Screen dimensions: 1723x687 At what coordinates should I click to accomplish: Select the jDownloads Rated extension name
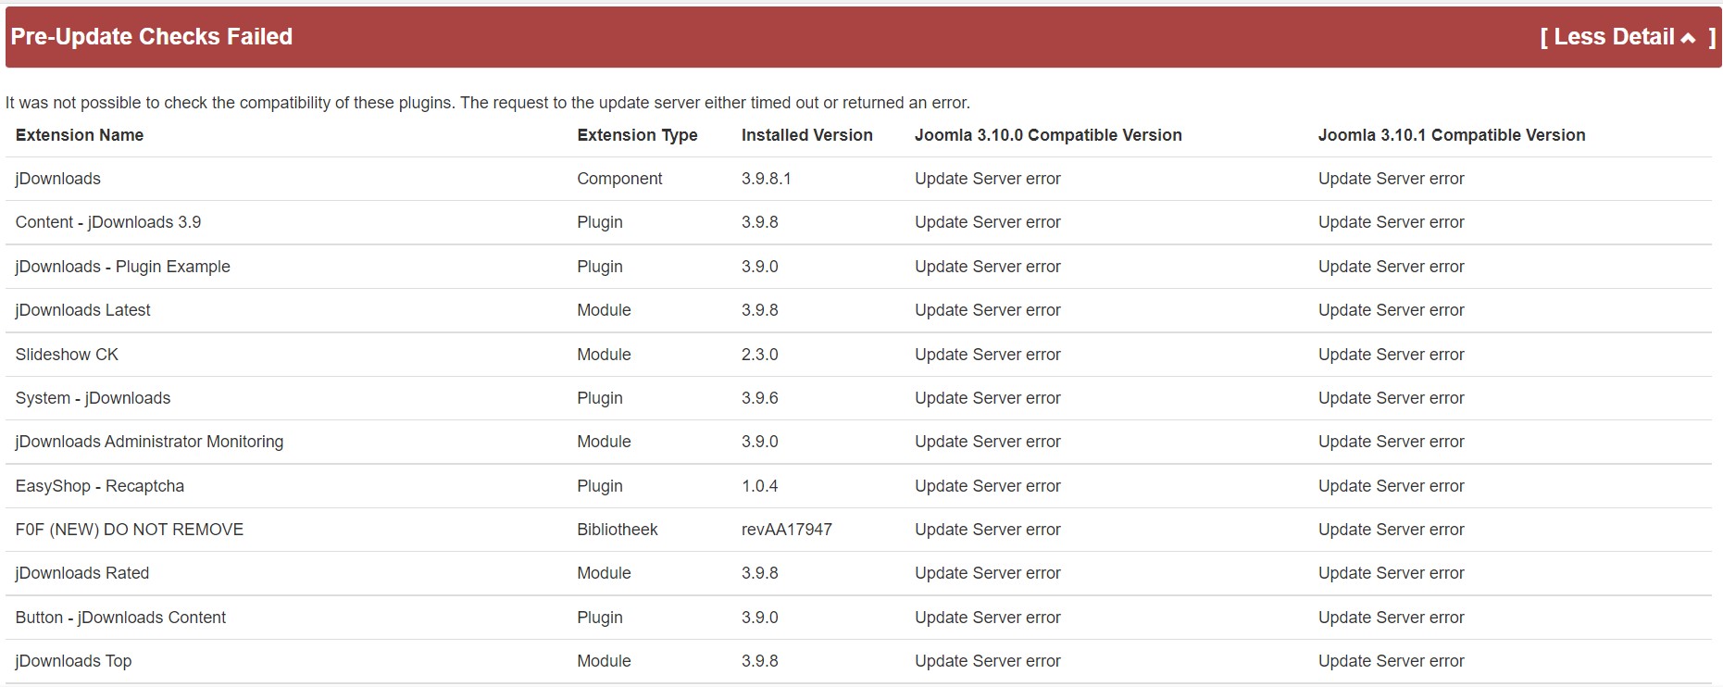click(x=82, y=573)
